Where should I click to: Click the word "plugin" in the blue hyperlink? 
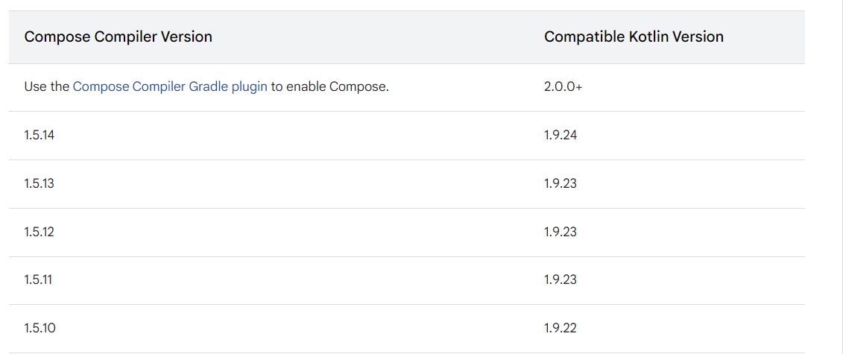[249, 86]
